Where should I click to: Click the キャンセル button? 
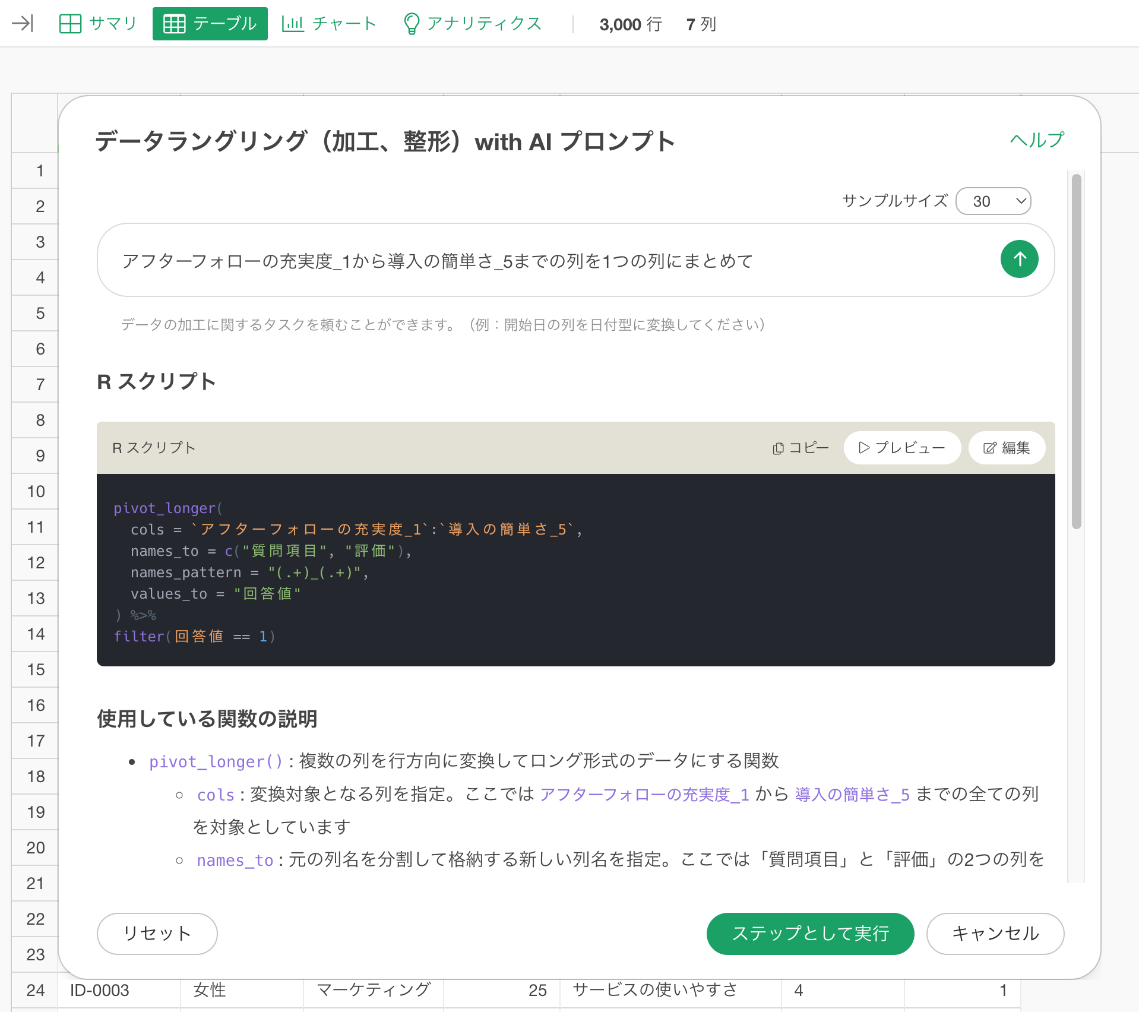(995, 933)
